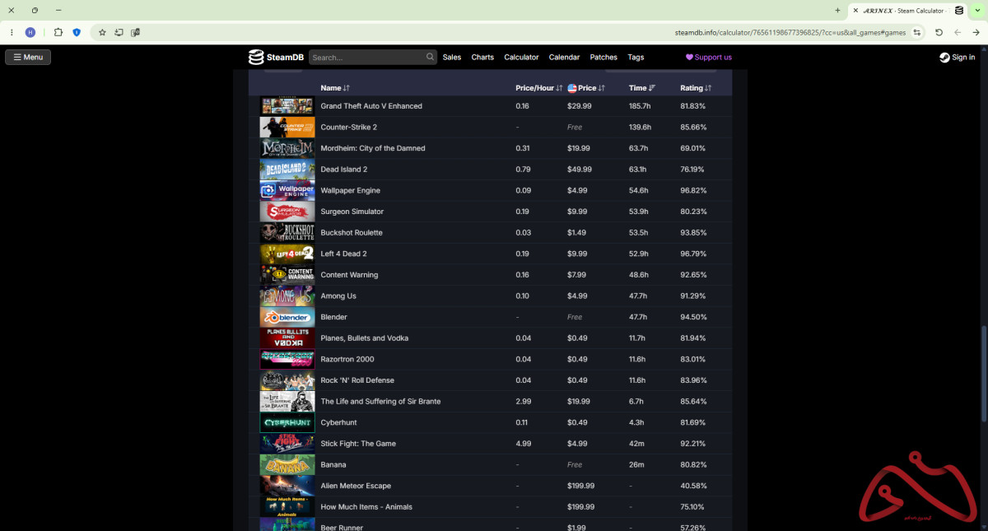Sort the table by Time
988x531 pixels.
(x=642, y=88)
